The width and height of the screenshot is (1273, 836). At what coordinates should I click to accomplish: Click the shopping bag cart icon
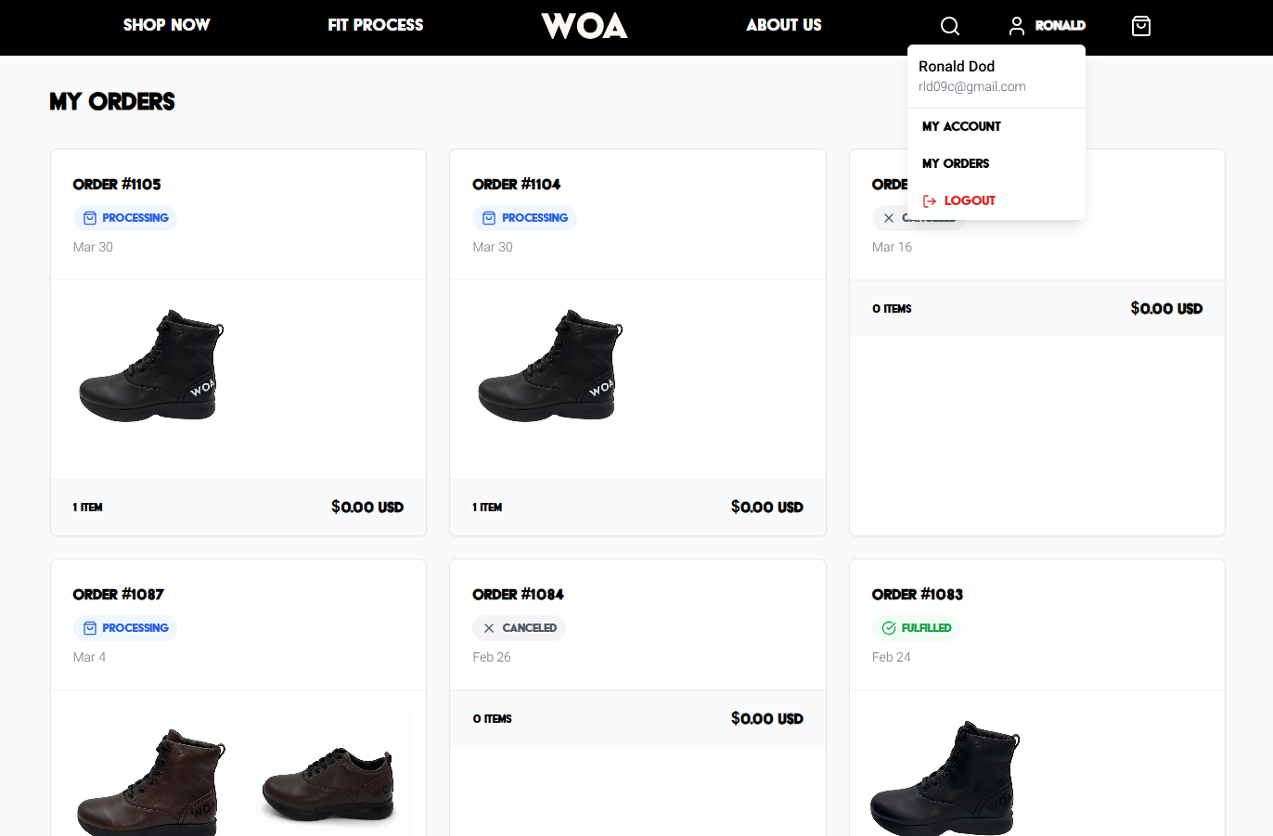1140,25
